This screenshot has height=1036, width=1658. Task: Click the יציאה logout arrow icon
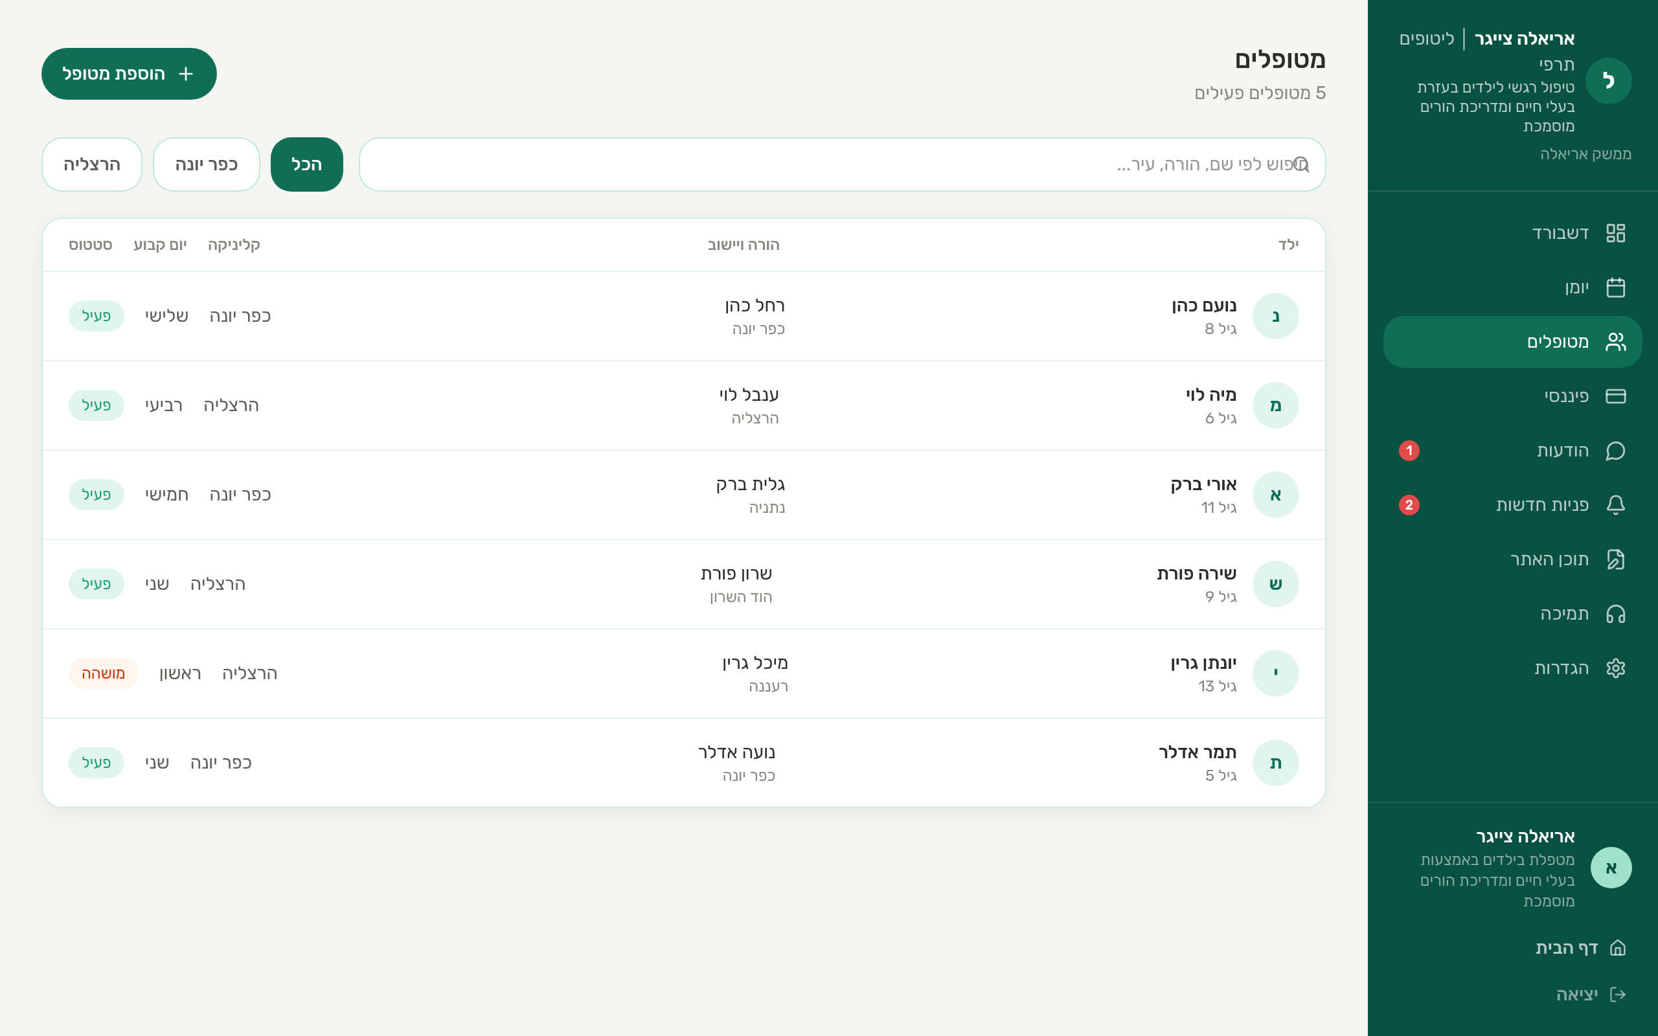pyautogui.click(x=1618, y=994)
